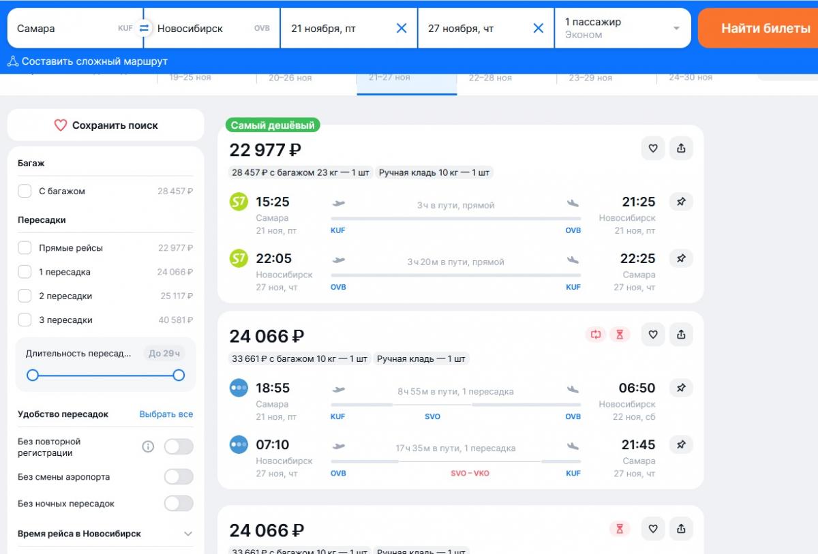Viewport: 818px width, 554px height.
Task: Pin the 22:05 Новосибирск return flight
Action: pos(681,258)
